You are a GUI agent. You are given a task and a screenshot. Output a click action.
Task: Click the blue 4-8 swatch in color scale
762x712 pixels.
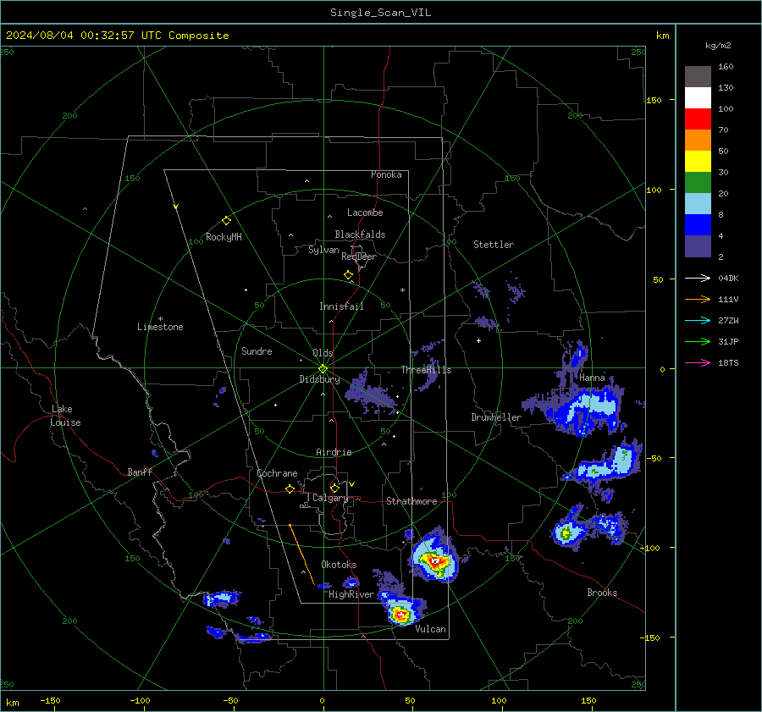point(698,225)
